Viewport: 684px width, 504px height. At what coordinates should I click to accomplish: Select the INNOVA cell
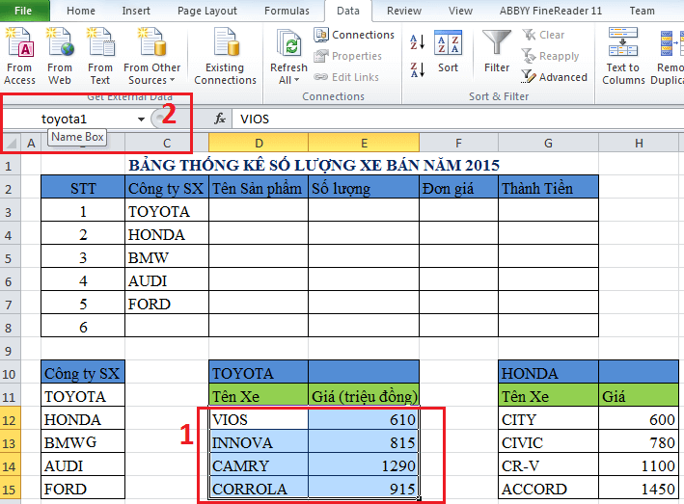259,442
